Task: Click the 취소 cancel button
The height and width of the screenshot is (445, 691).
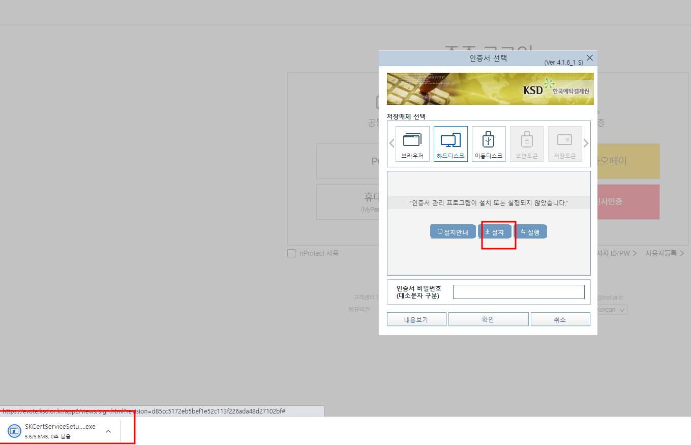Action: tap(560, 319)
